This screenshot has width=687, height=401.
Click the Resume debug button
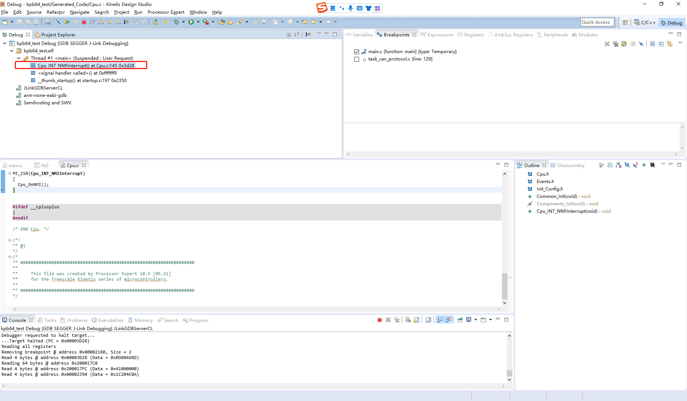click(x=67, y=22)
